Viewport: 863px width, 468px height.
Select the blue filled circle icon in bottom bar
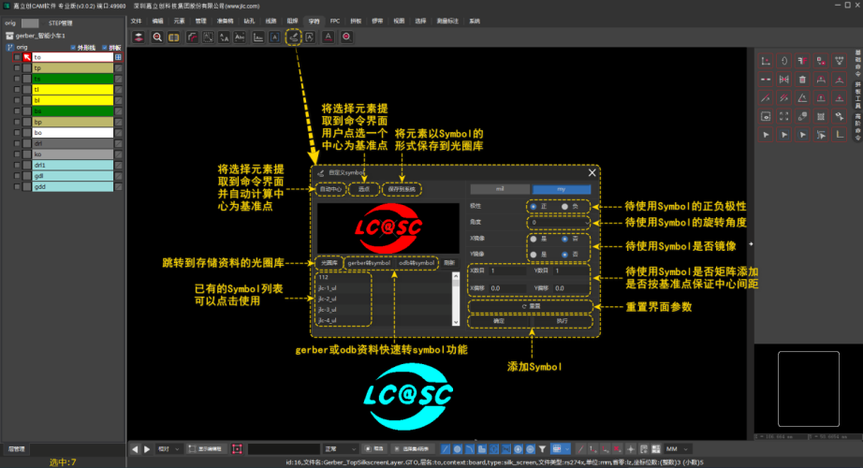point(458,449)
